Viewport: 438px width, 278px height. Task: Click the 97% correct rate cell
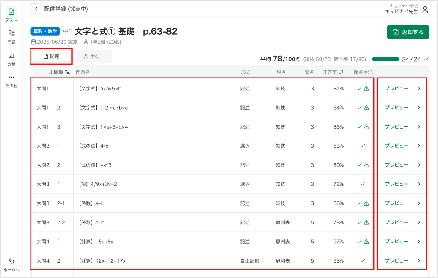point(339,242)
